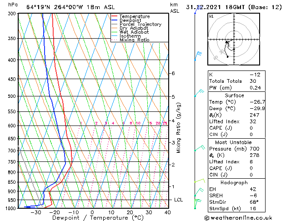Click the 900 hPa pressure label

[13, 191]
